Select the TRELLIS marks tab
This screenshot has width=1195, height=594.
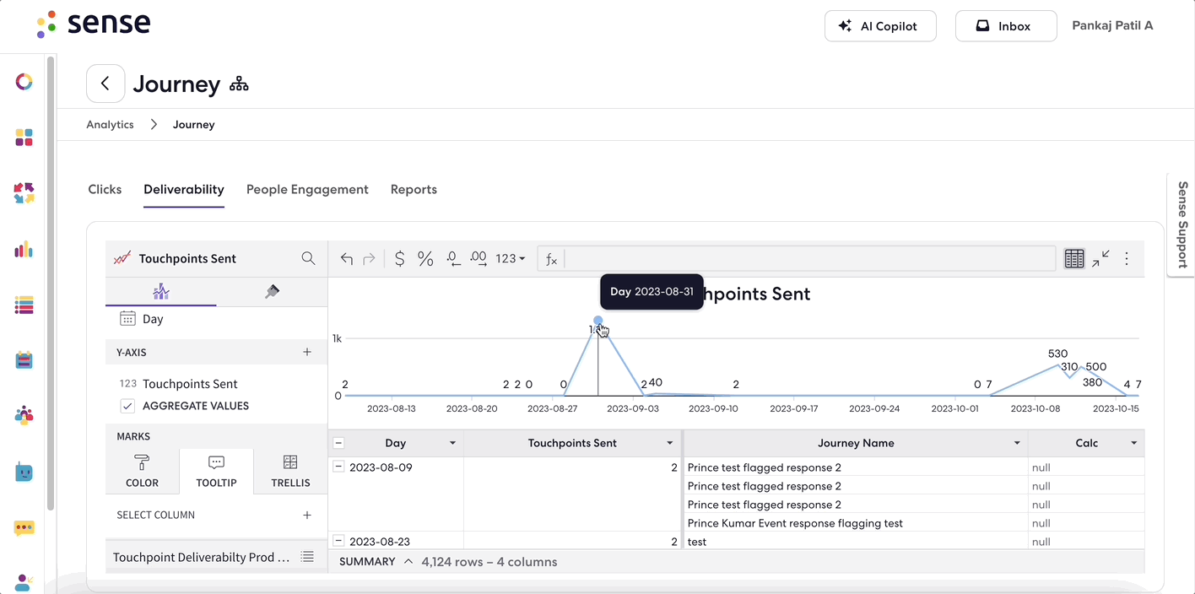pos(290,472)
